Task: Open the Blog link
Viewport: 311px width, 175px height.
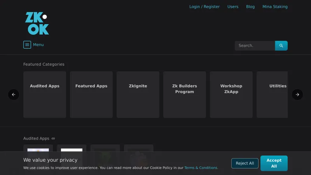Action: tap(250, 7)
